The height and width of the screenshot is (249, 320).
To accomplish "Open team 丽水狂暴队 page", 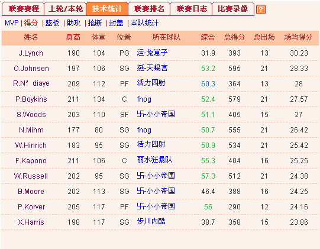I will point(155,160).
